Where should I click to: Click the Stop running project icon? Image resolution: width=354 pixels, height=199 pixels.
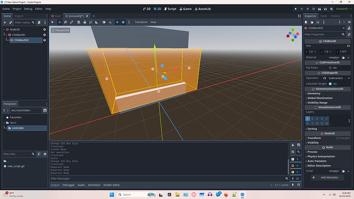click(x=307, y=9)
